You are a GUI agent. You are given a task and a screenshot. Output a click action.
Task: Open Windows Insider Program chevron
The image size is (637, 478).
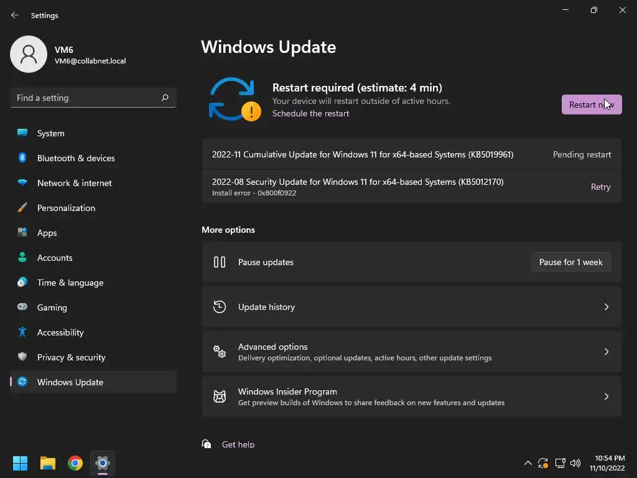[x=607, y=396]
